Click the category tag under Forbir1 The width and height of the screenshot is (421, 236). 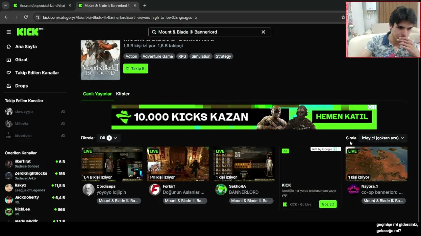point(185,201)
